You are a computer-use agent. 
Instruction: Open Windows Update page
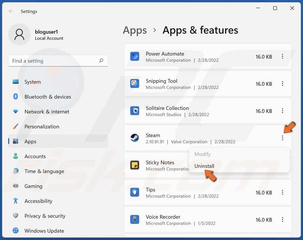tap(58, 230)
